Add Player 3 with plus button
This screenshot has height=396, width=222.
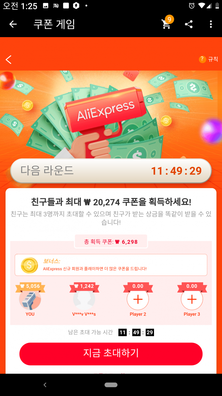(192, 299)
